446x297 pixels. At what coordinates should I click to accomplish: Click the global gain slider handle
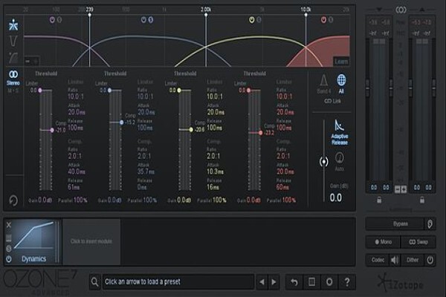point(323,162)
